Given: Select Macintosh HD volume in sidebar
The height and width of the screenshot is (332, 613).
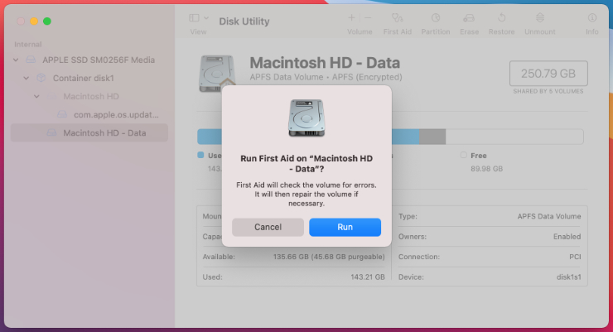Looking at the screenshot, I should pyautogui.click(x=89, y=96).
